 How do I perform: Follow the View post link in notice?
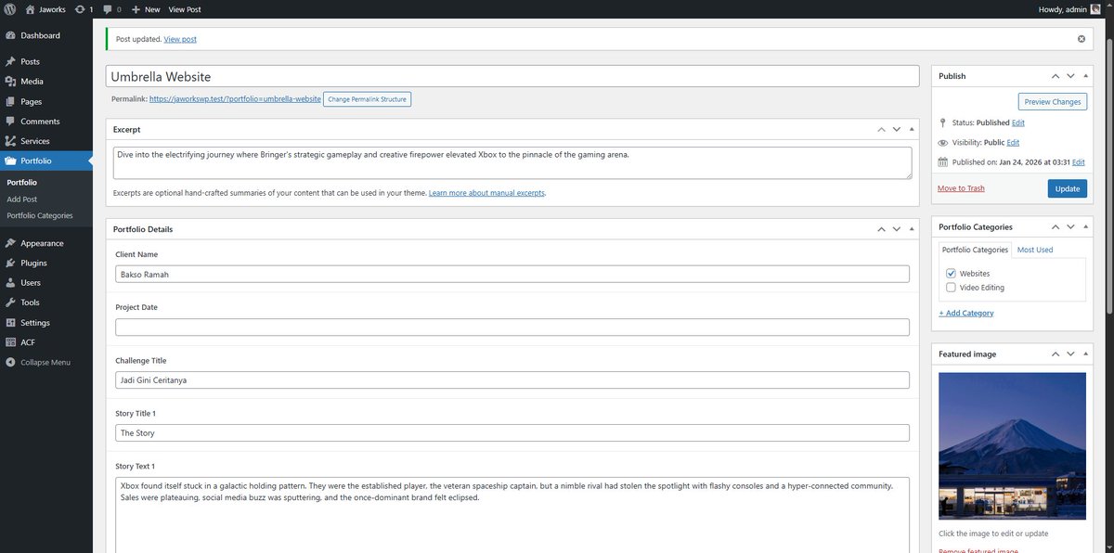click(x=180, y=39)
